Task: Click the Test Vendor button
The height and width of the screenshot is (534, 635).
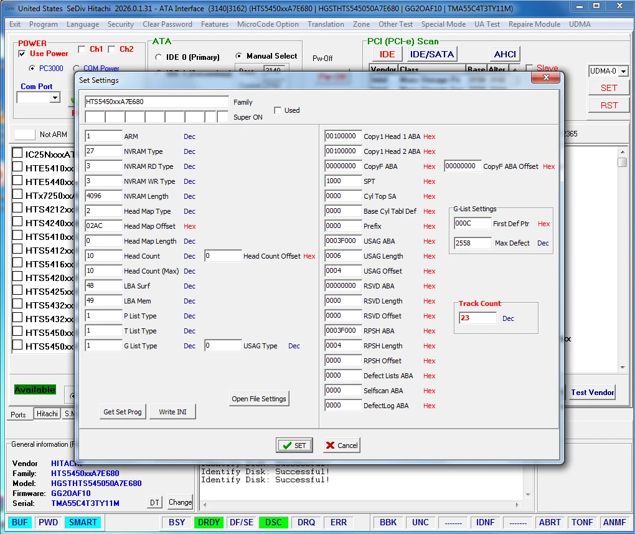Action: click(x=592, y=392)
